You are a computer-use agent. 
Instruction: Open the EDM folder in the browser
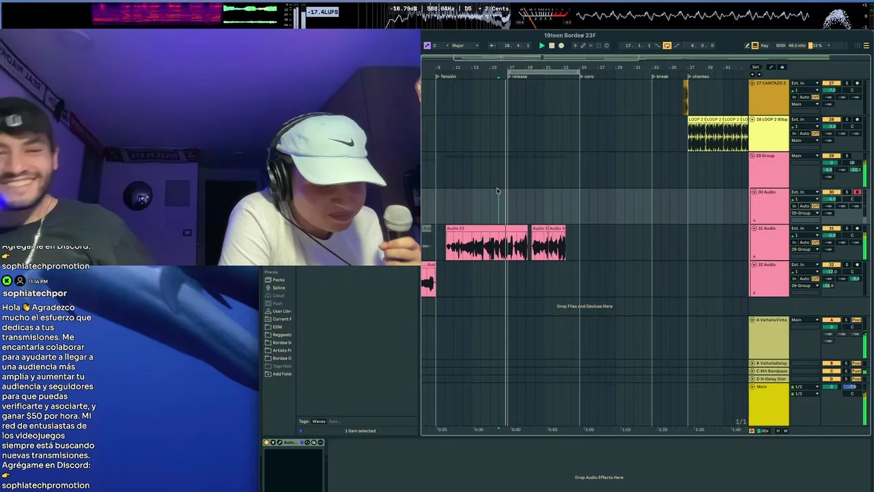click(x=277, y=327)
